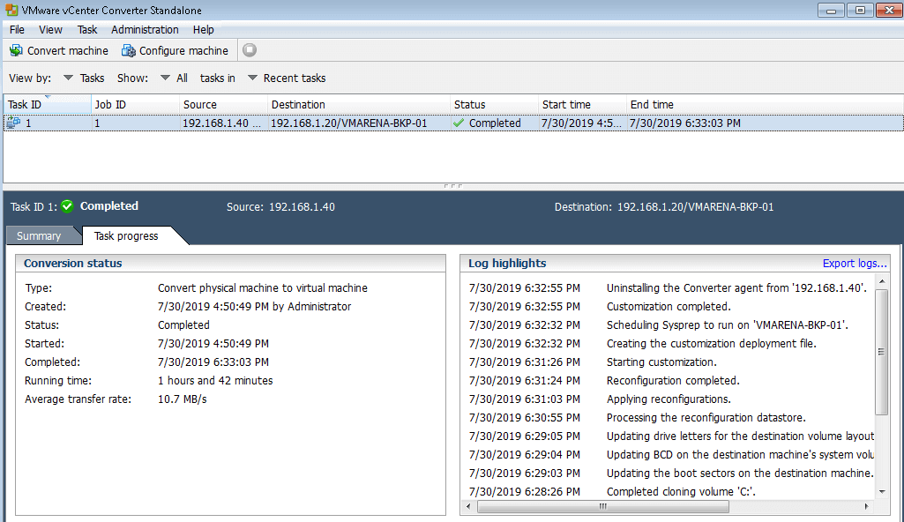Image resolution: width=904 pixels, height=522 pixels.
Task: Click log entry Reconfiguration completed.
Action: click(x=673, y=380)
